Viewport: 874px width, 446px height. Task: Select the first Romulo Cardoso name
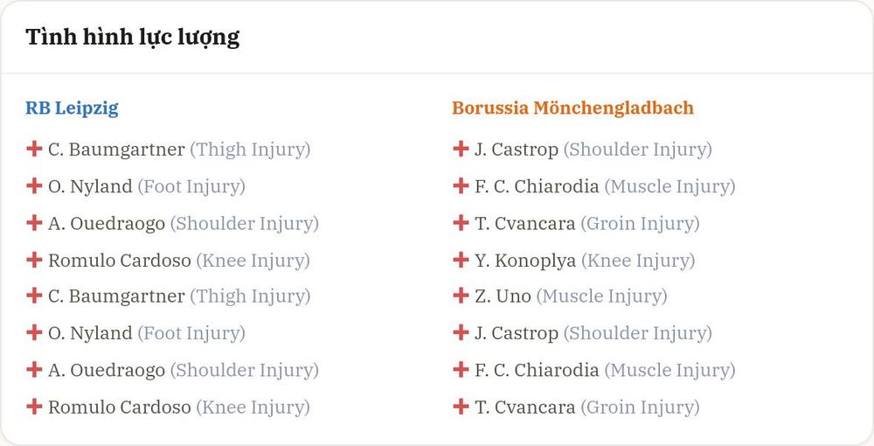point(119,261)
